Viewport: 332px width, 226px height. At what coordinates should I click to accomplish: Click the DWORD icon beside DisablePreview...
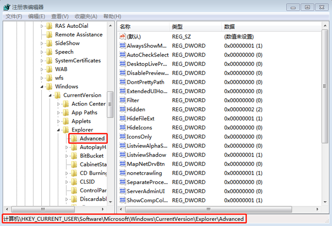coord(122,73)
